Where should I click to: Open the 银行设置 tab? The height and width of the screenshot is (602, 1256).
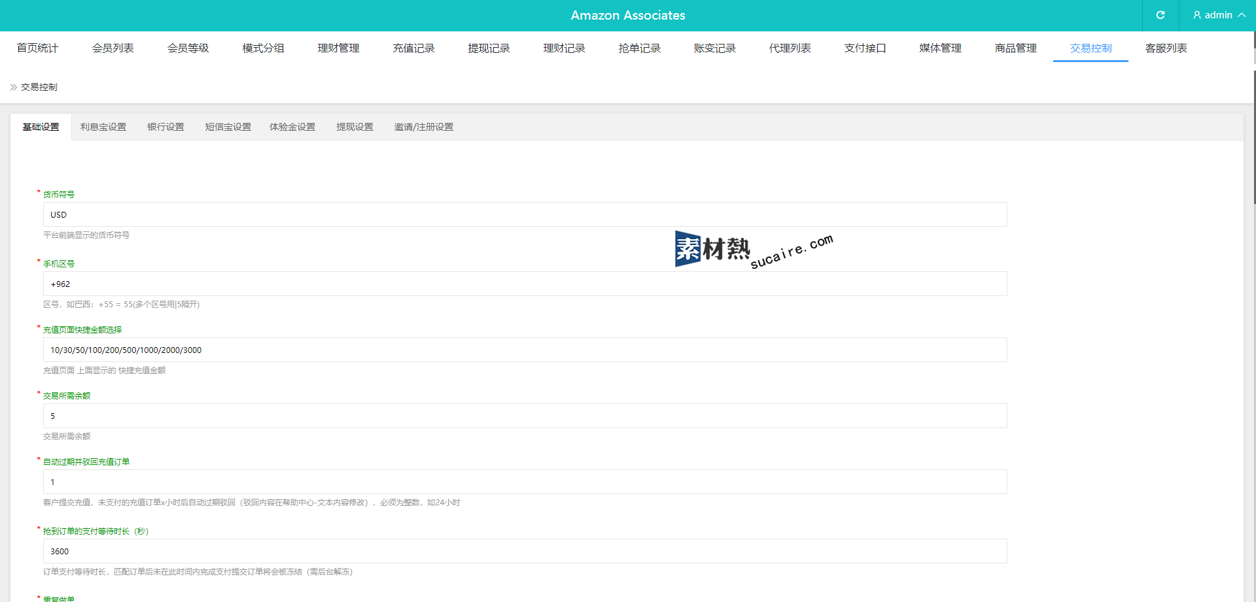point(166,127)
